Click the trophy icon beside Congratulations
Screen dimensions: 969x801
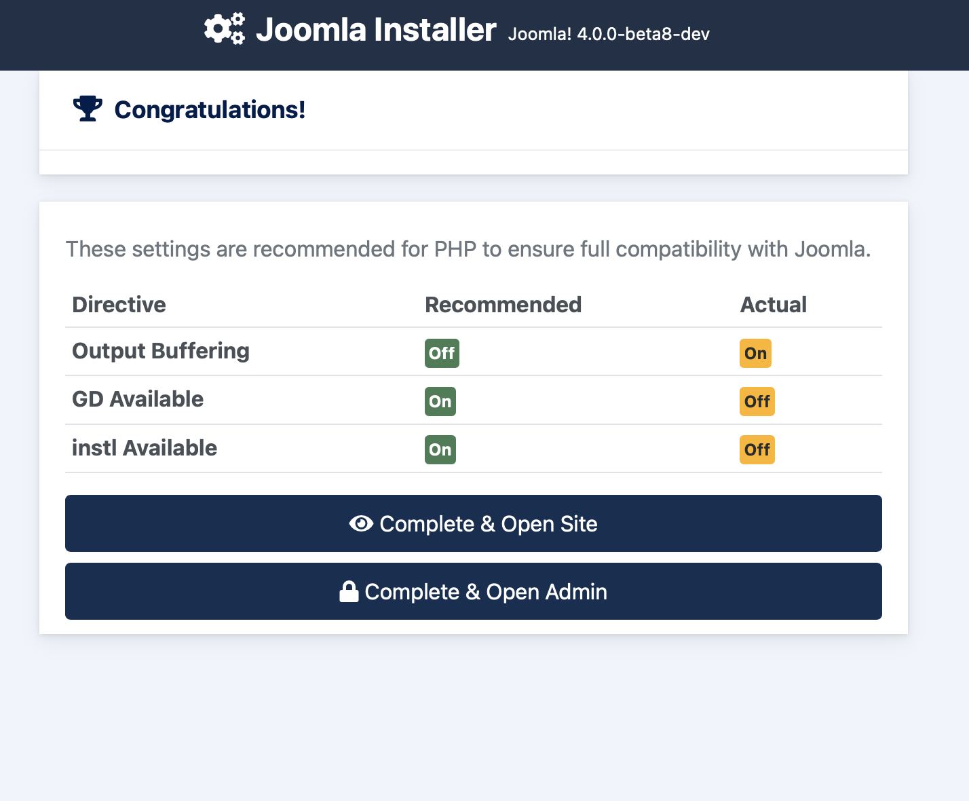88,109
